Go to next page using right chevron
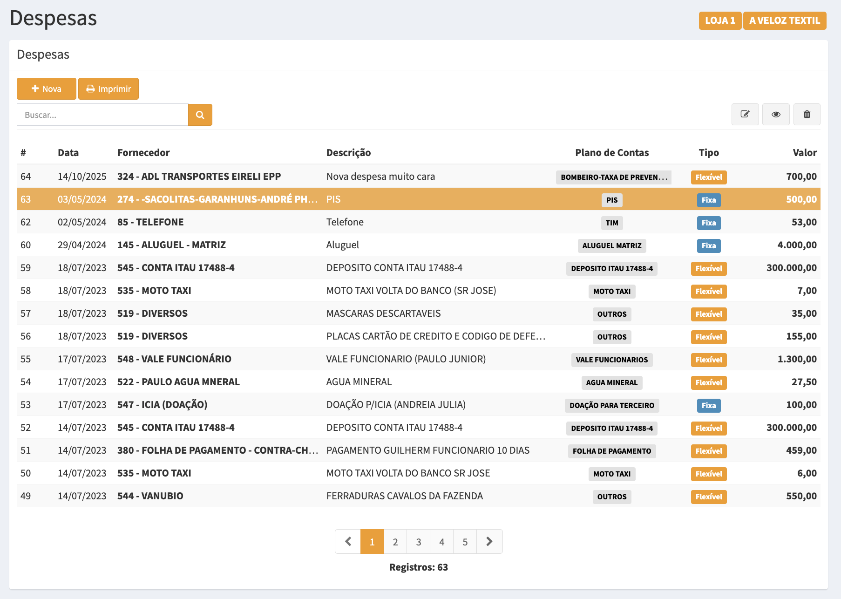 489,541
